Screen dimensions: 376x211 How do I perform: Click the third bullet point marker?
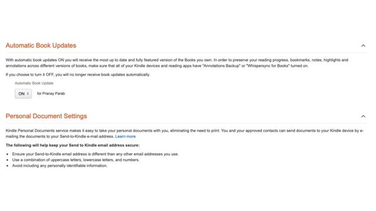[8, 166]
